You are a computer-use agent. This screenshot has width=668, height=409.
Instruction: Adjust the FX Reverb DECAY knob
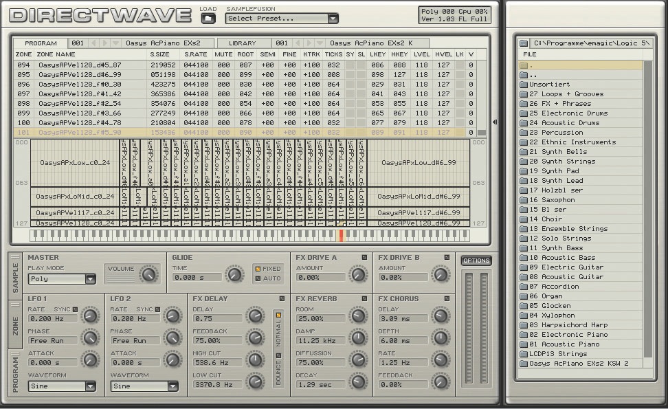pos(358,382)
